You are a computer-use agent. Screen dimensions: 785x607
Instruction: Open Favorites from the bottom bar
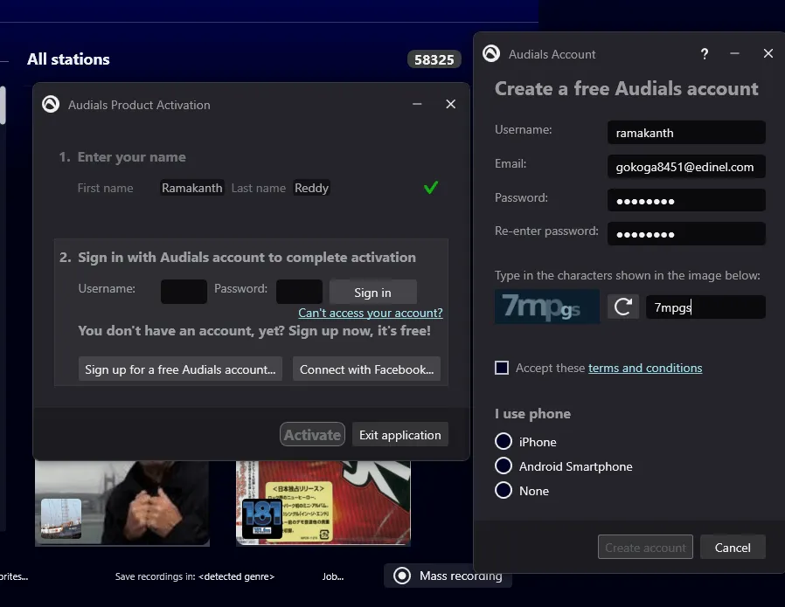[12, 576]
